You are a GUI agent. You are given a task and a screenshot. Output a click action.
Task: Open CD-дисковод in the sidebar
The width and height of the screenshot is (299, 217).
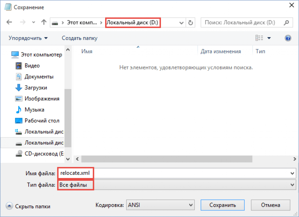click(44, 153)
